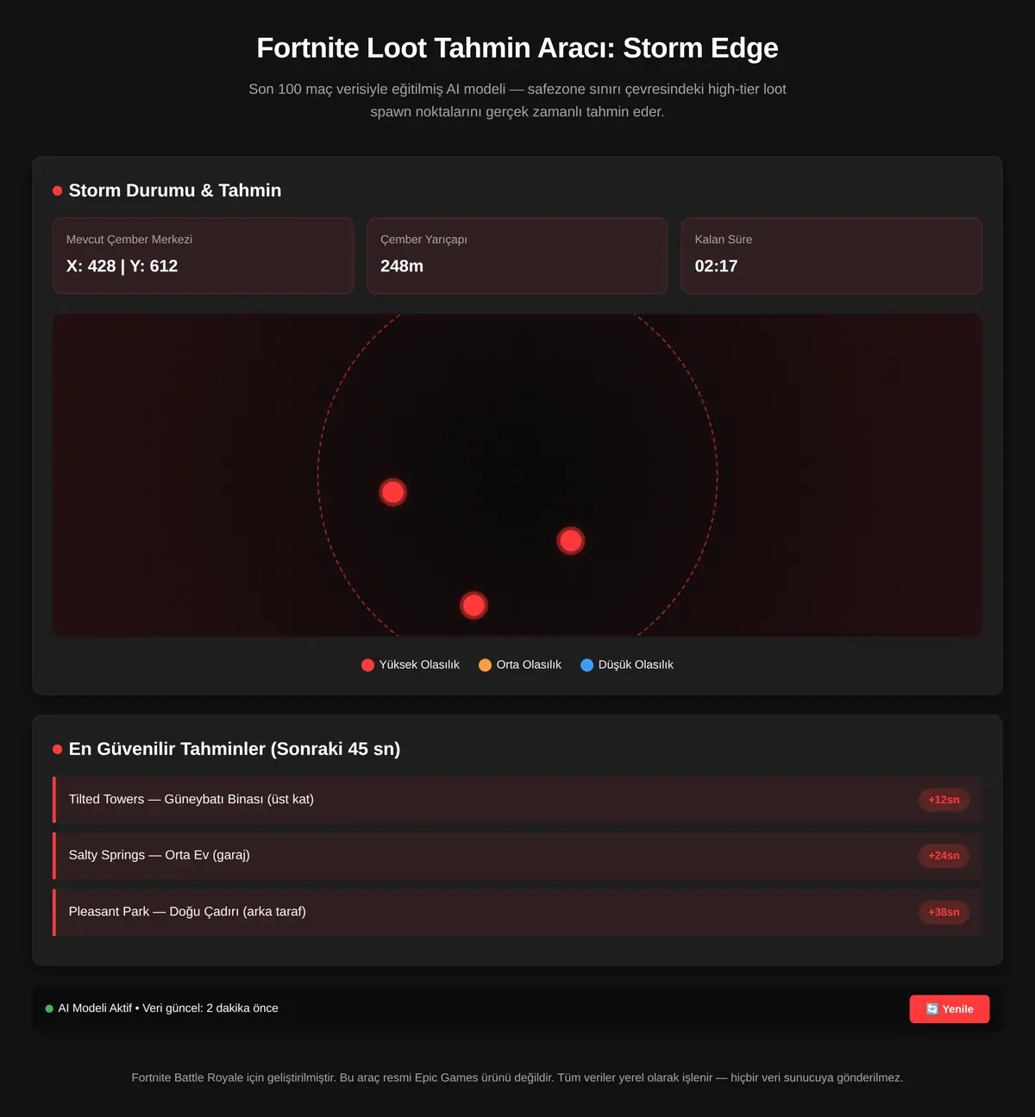The image size is (1035, 1117).
Task: Click the red dot beside En Güvenilir Tahminler
Action: point(58,749)
